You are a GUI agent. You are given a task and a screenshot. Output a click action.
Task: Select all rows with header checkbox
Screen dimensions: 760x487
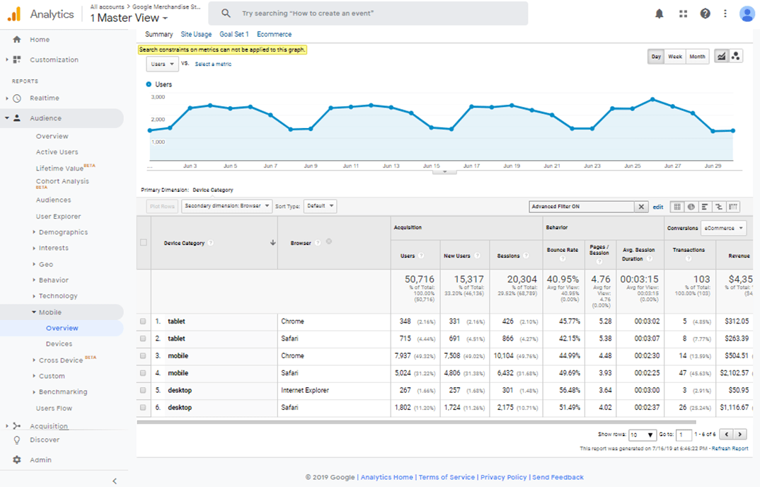(x=144, y=243)
